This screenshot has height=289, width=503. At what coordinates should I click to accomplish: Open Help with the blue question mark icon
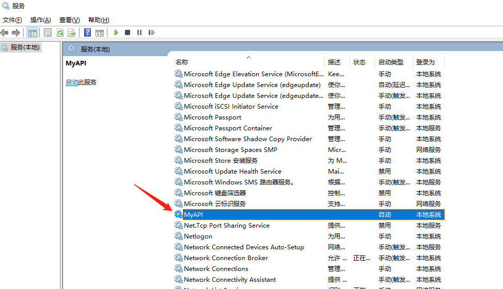[x=87, y=32]
